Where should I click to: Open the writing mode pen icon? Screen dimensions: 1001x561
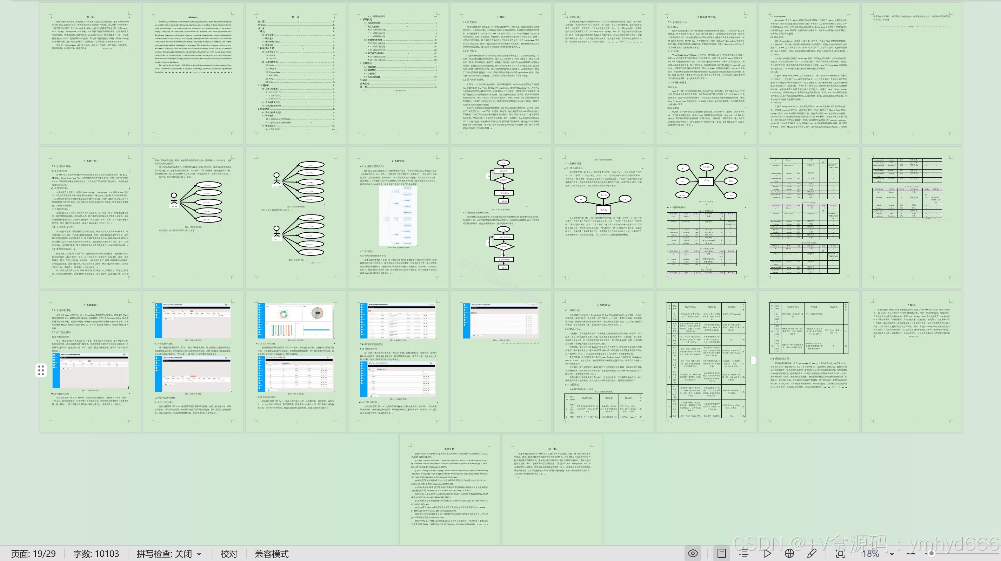(x=812, y=553)
